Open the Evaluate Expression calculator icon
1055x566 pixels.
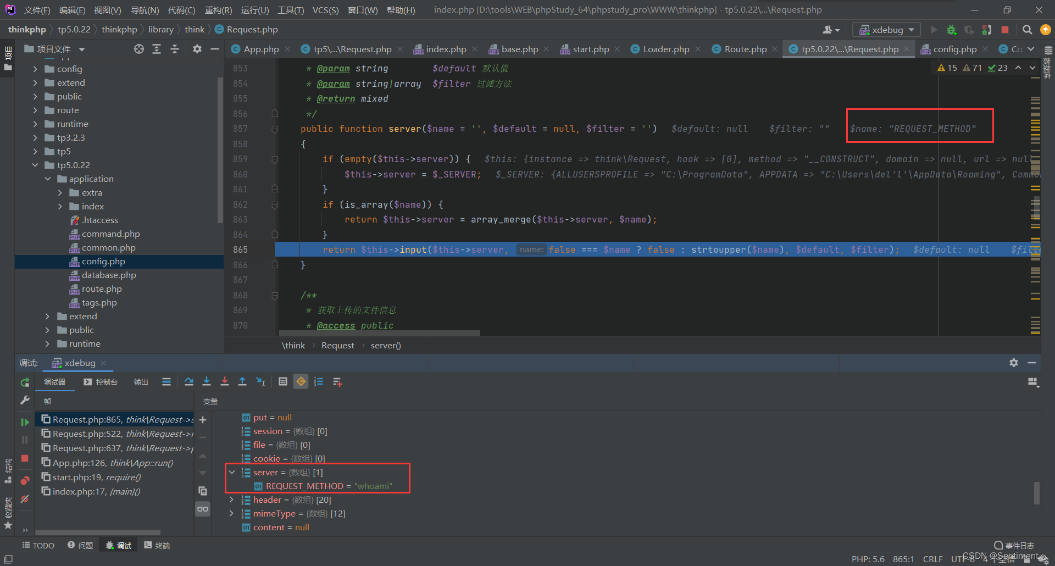point(283,381)
